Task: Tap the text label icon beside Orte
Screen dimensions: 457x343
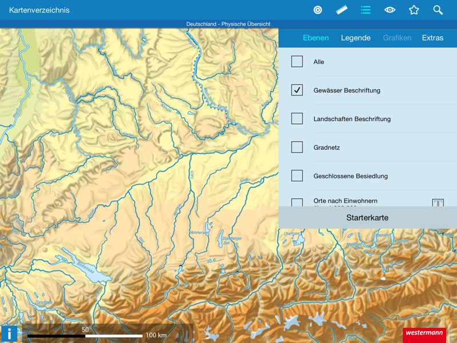Action: [x=438, y=203]
